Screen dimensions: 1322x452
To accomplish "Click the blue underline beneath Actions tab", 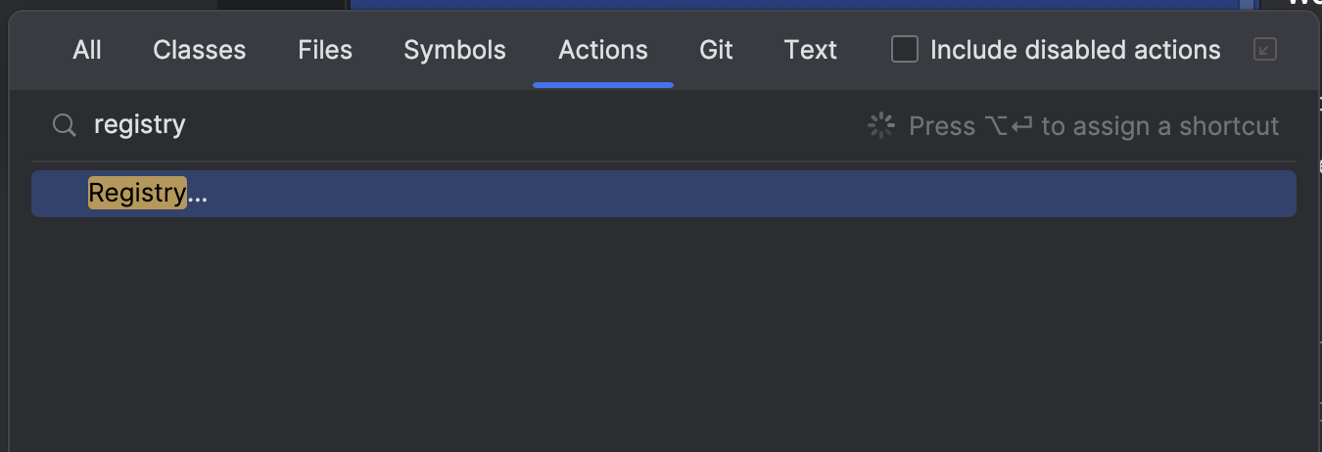I will (x=603, y=85).
